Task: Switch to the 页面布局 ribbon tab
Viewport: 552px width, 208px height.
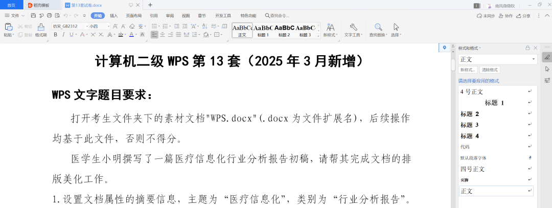Action: 134,16
